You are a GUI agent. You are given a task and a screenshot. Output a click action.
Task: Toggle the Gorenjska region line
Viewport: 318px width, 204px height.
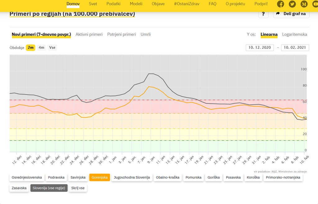(99, 177)
